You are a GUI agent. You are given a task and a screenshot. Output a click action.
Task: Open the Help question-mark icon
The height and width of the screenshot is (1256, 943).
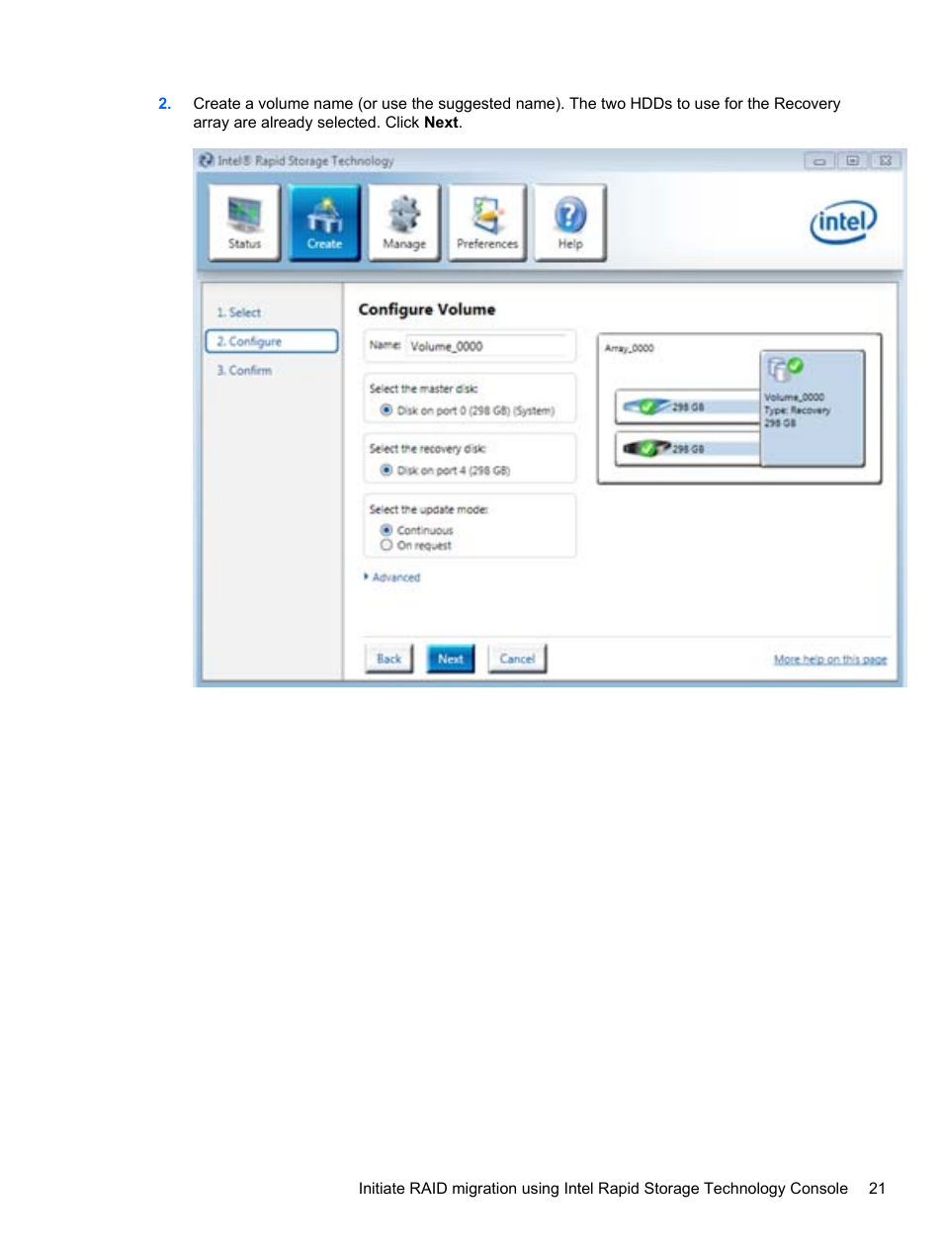click(x=570, y=223)
